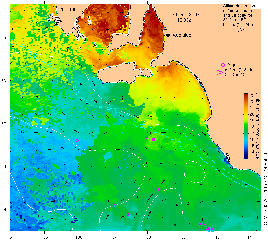Click the 23 value on temperature scale
268x241 pixels.
[252, 95]
